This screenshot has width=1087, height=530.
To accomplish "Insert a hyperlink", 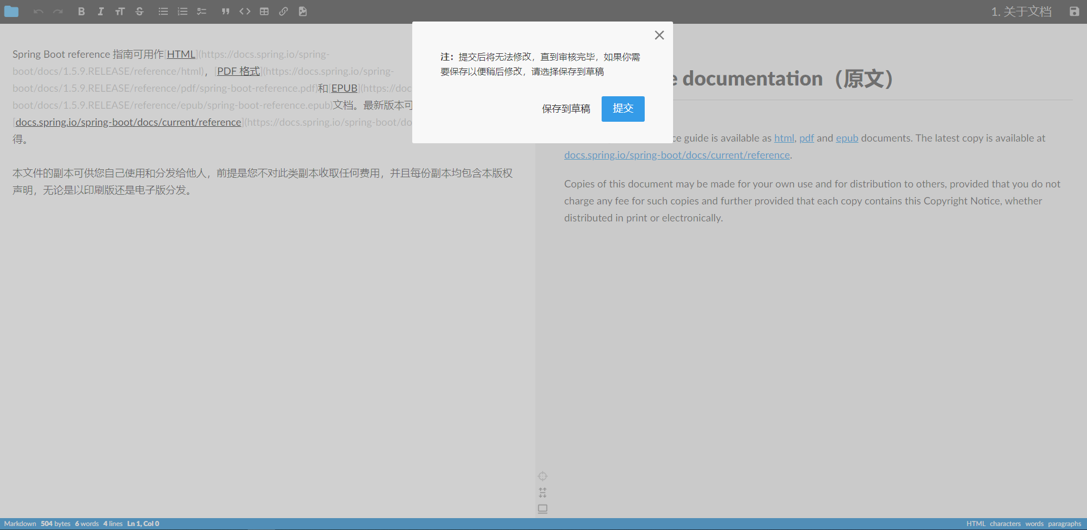I will pyautogui.click(x=283, y=11).
